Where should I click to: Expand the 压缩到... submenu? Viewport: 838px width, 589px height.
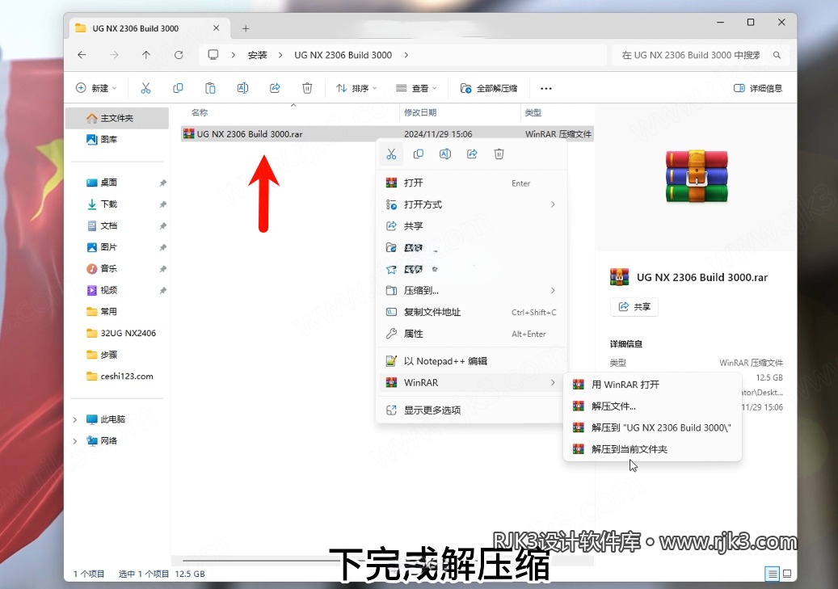[x=553, y=290]
